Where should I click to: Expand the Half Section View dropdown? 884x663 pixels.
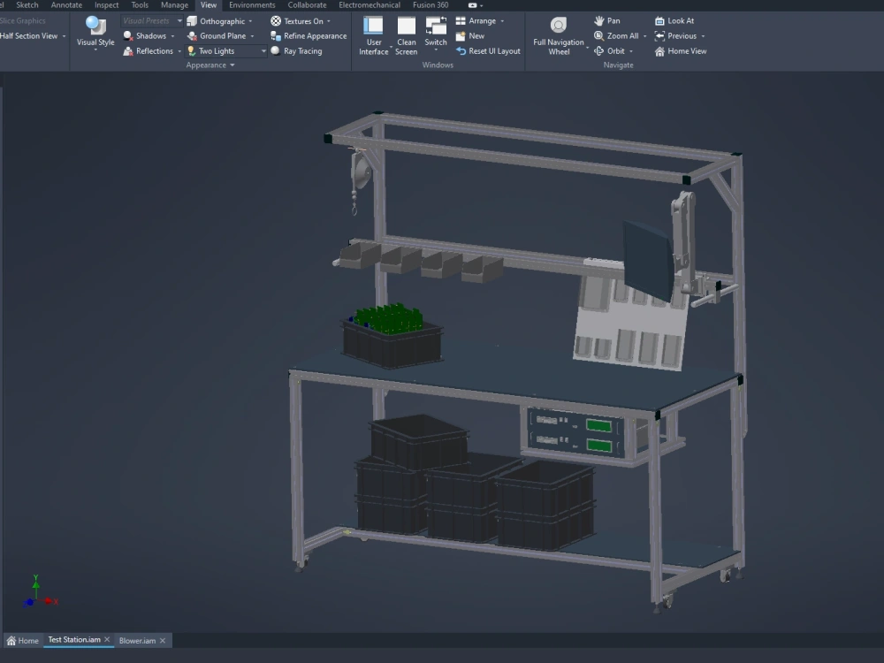click(64, 36)
